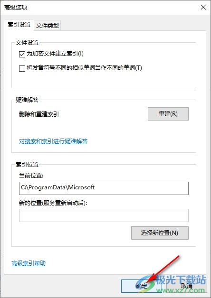Open 对搜索和索引进行疑难解答 link
Screen dimensions: 211x298
[53, 141]
